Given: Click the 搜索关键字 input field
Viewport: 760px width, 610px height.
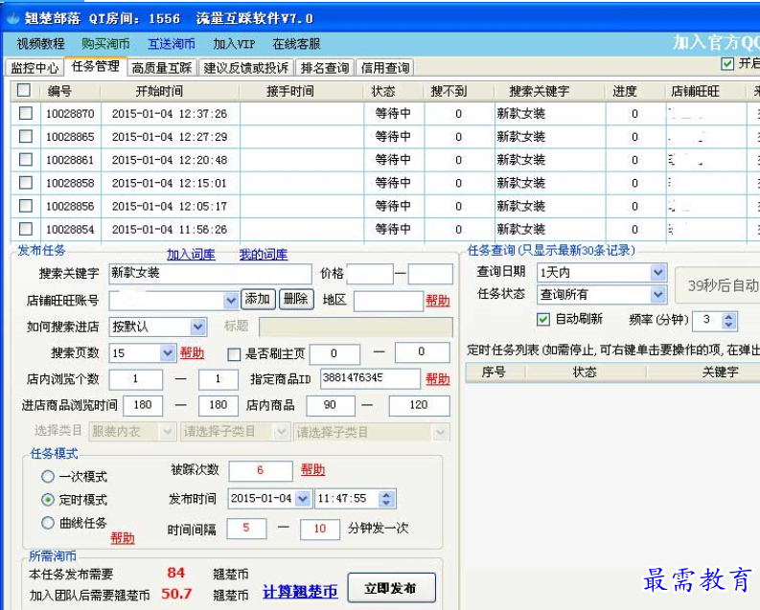Looking at the screenshot, I should point(210,274).
